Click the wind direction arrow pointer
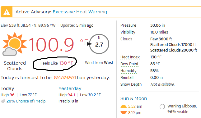This screenshot has height=118, width=201. point(89,44)
